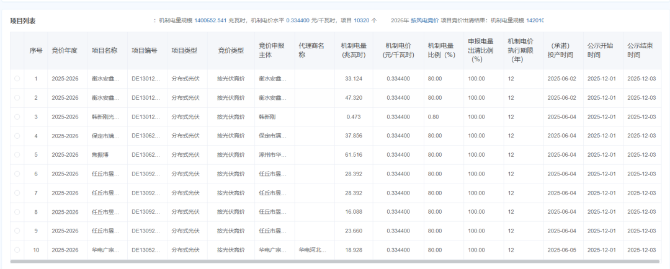The width and height of the screenshot is (670, 269).
Task: Select the radio button for row 1
Action: 17,79
